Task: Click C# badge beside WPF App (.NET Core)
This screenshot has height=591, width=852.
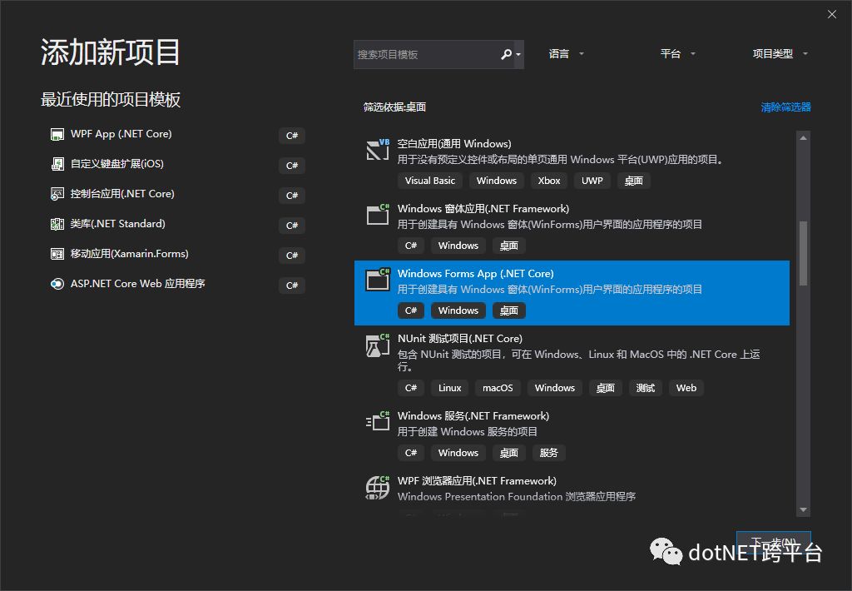Action: 292,136
